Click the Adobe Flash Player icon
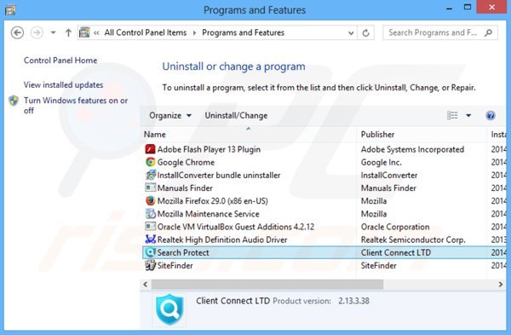Viewport: 511px width, 335px height. click(150, 149)
